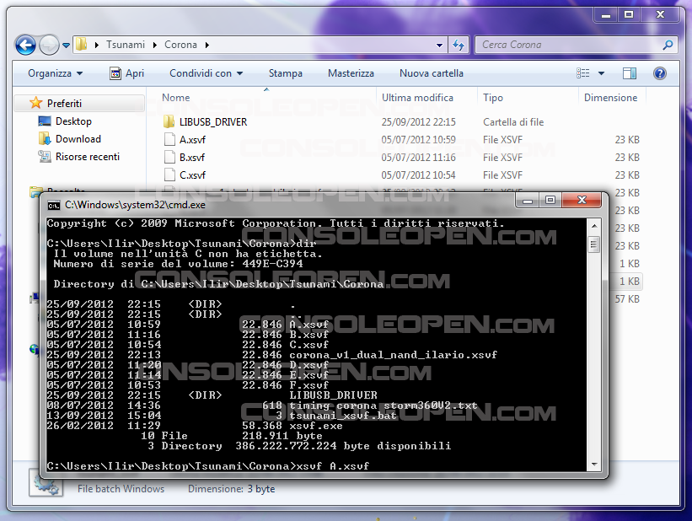Open Explorer help question mark icon
The image size is (692, 521).
(x=660, y=73)
